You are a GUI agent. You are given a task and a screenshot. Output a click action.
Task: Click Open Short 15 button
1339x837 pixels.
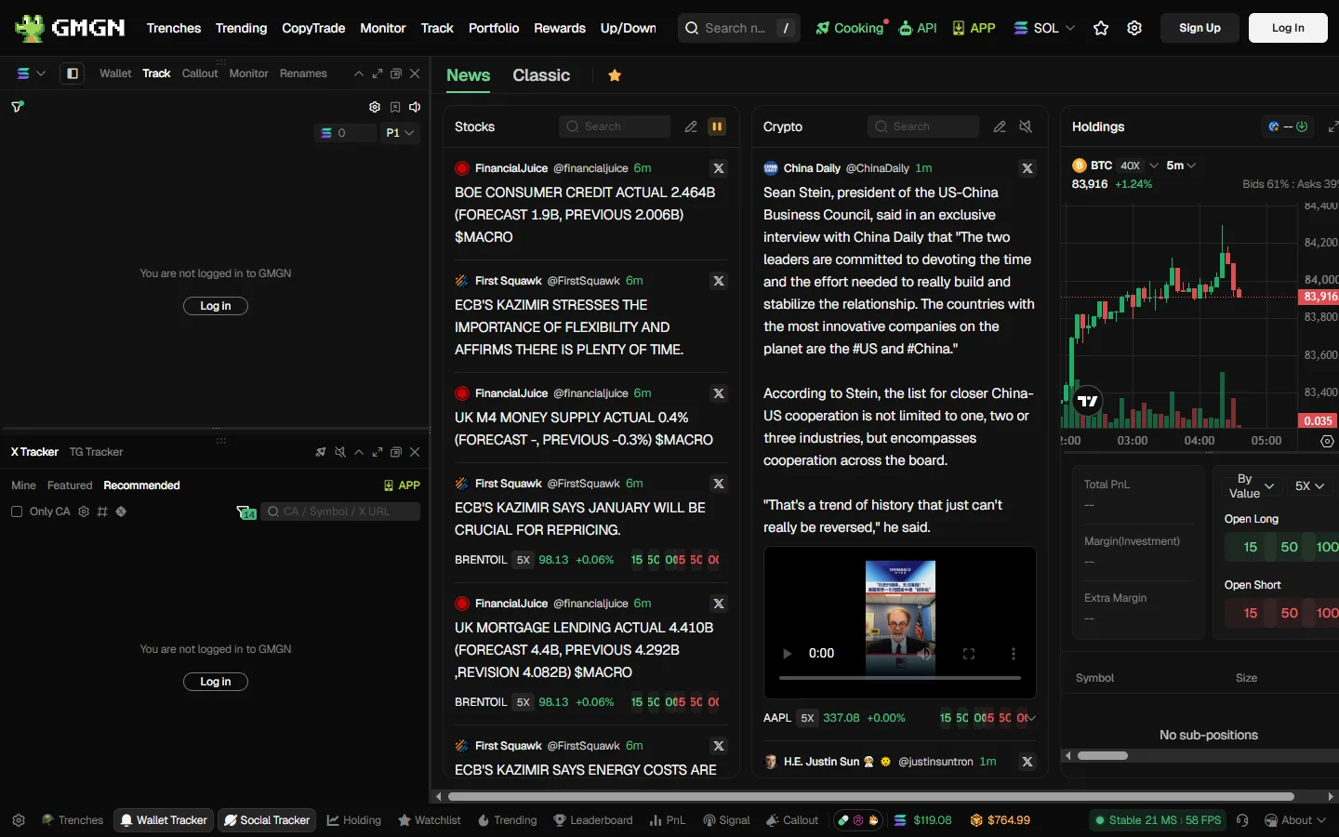pos(1251,613)
